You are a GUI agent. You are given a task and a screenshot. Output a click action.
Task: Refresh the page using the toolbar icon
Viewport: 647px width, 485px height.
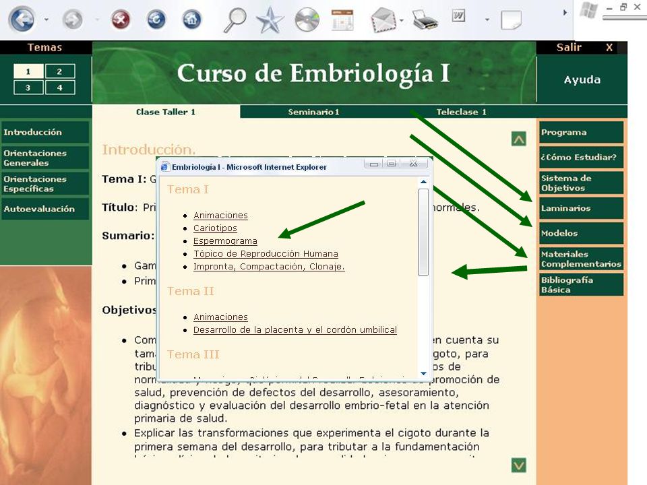(x=156, y=20)
